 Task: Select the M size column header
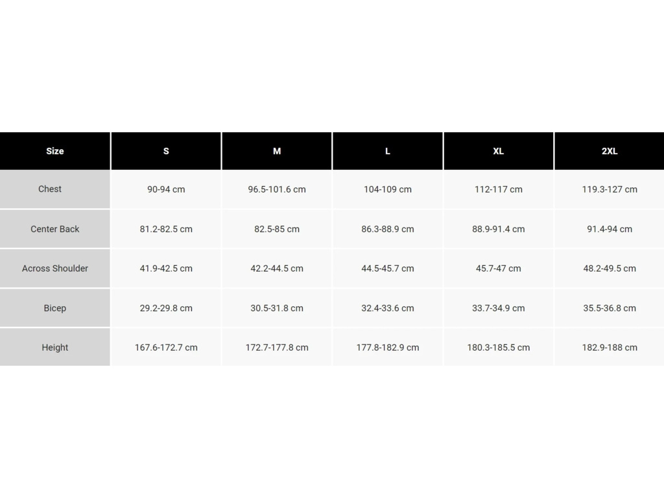pos(277,151)
